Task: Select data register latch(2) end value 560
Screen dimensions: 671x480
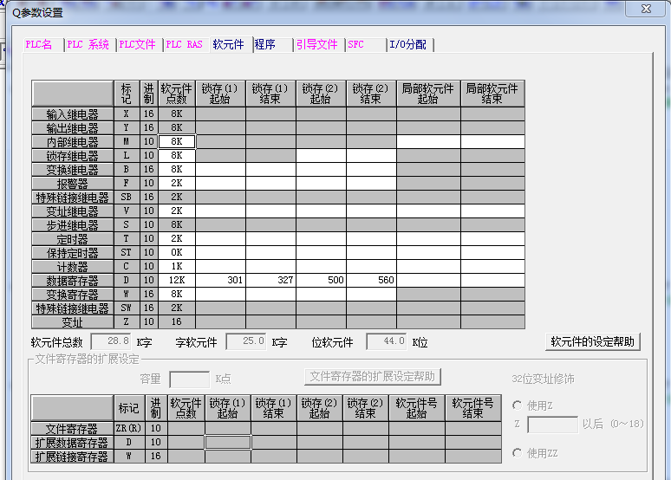Action: coord(371,281)
